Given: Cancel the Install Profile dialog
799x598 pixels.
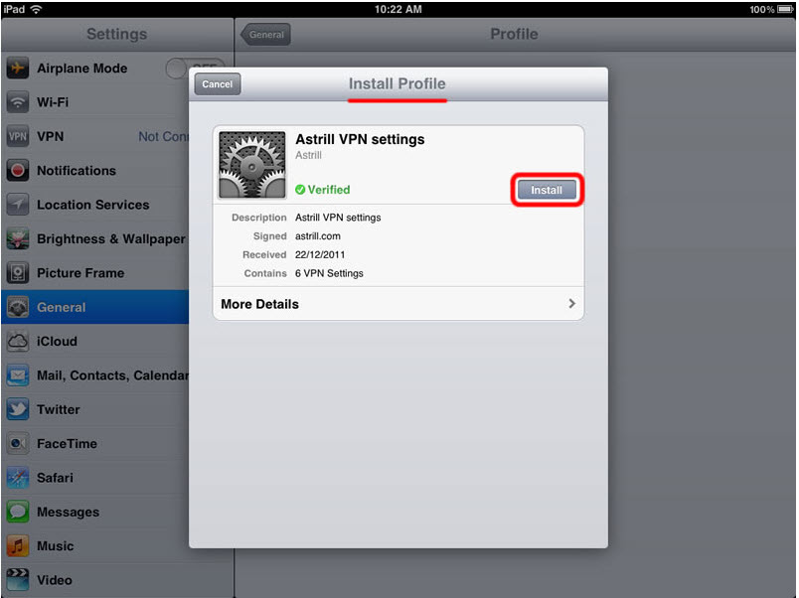Looking at the screenshot, I should [x=218, y=84].
